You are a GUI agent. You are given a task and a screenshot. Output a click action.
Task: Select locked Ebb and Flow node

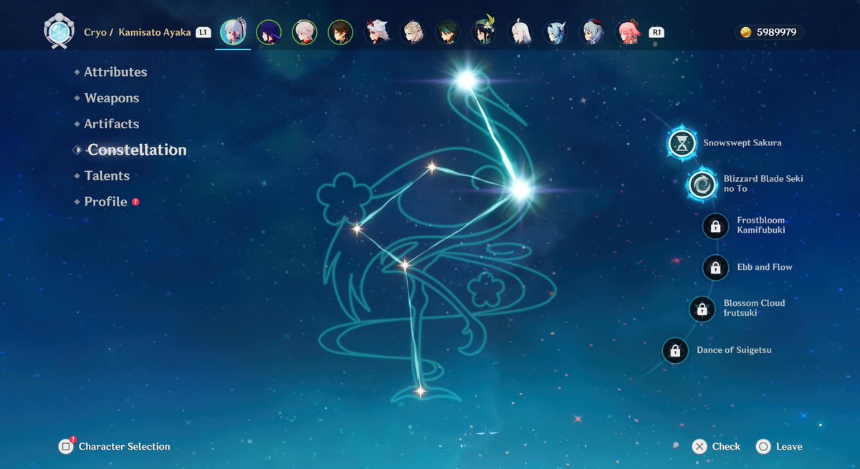715,268
